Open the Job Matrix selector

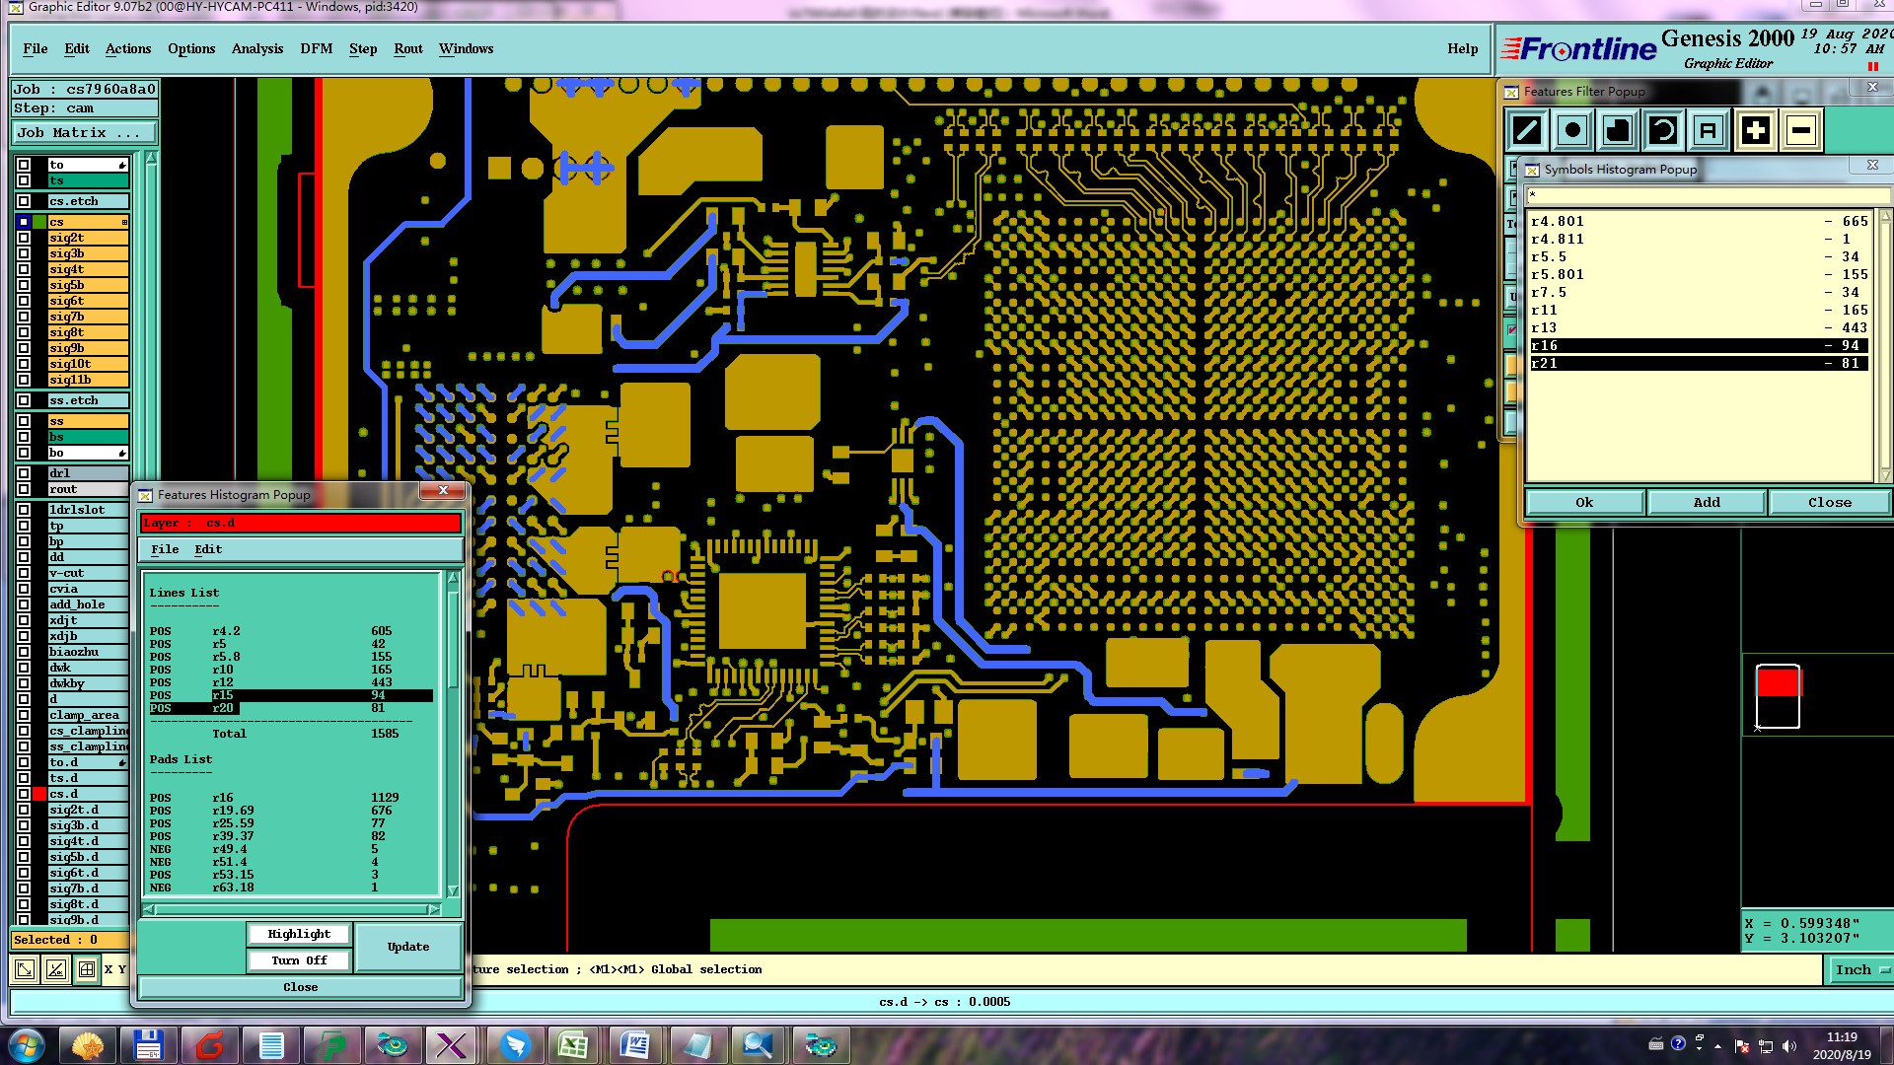[83, 132]
